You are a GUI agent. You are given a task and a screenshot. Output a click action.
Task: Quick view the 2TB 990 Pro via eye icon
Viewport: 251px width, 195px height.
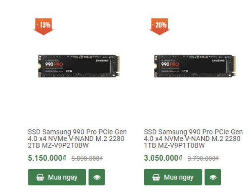point(97,177)
